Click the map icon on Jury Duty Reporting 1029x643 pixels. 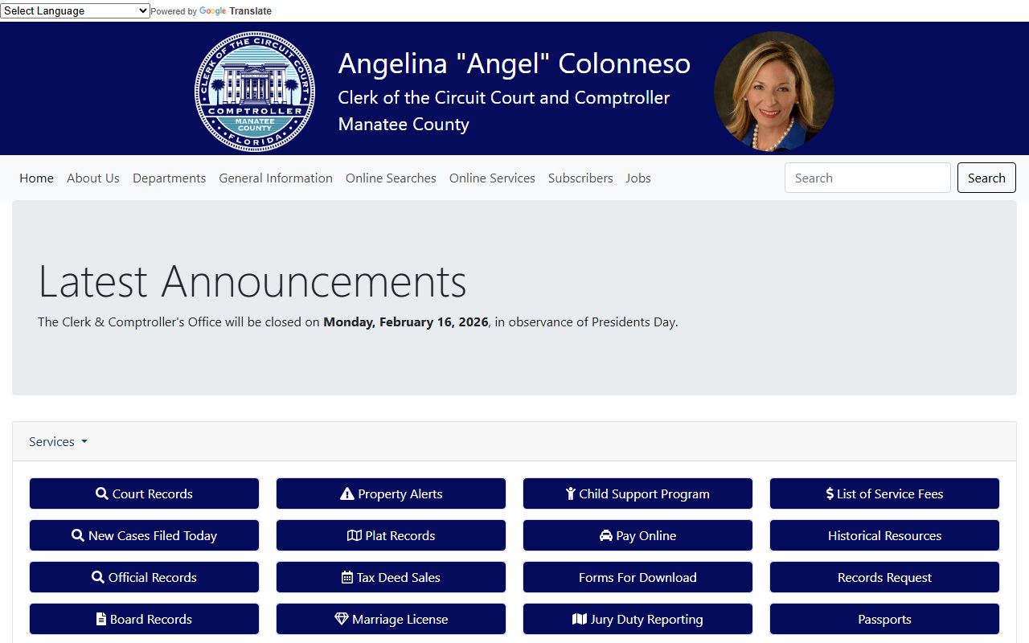(x=580, y=619)
